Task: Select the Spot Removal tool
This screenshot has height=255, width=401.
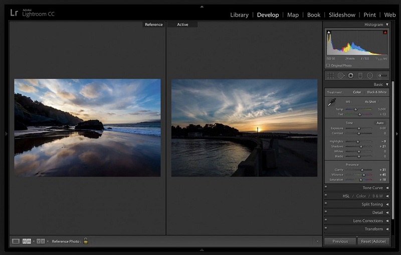Action: pos(341,75)
